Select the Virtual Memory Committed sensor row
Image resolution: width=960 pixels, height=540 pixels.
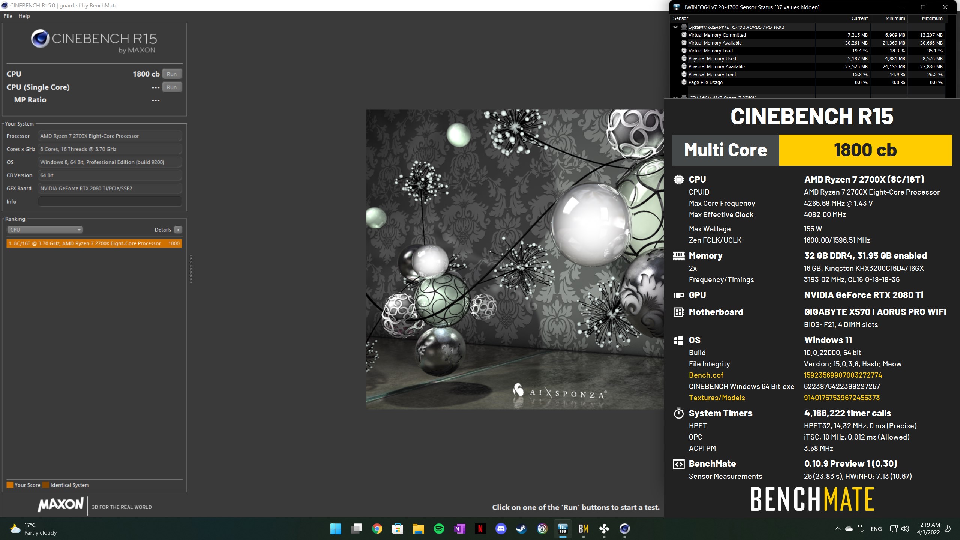pos(807,35)
